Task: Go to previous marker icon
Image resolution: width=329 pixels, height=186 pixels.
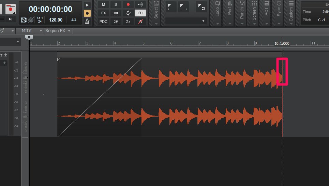Action: 171,7
